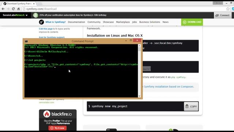Viewport: 234px width, 132px height.
Task: Click the green DOWNLOAD button
Action: click(192, 22)
